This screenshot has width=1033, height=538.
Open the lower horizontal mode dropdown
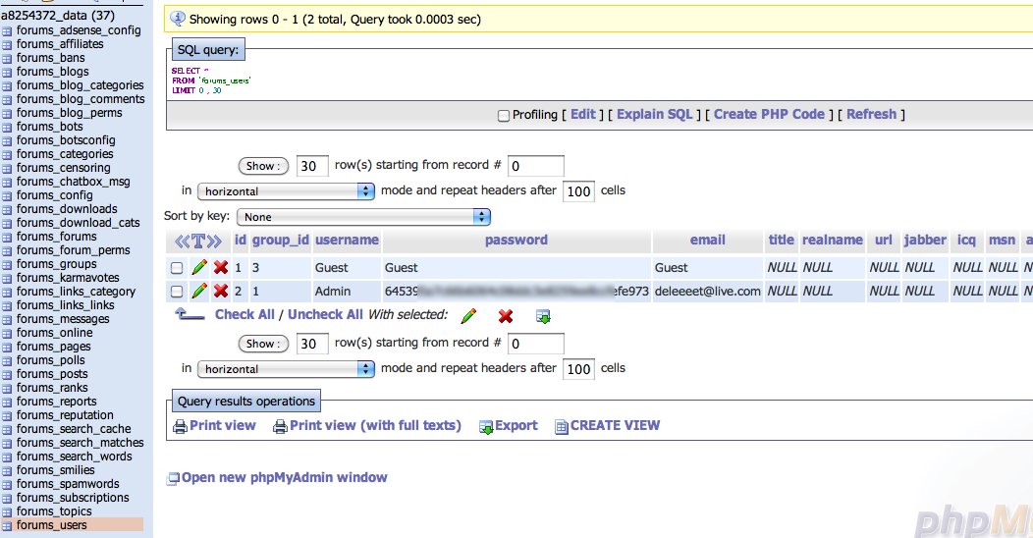[286, 369]
